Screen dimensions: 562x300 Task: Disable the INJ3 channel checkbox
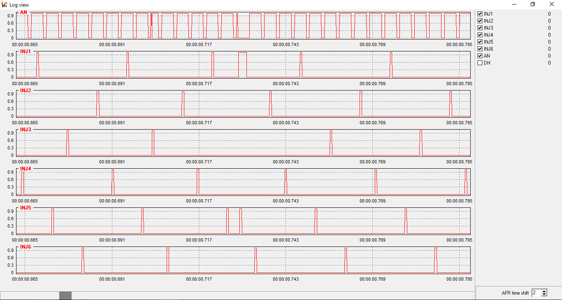tap(480, 28)
